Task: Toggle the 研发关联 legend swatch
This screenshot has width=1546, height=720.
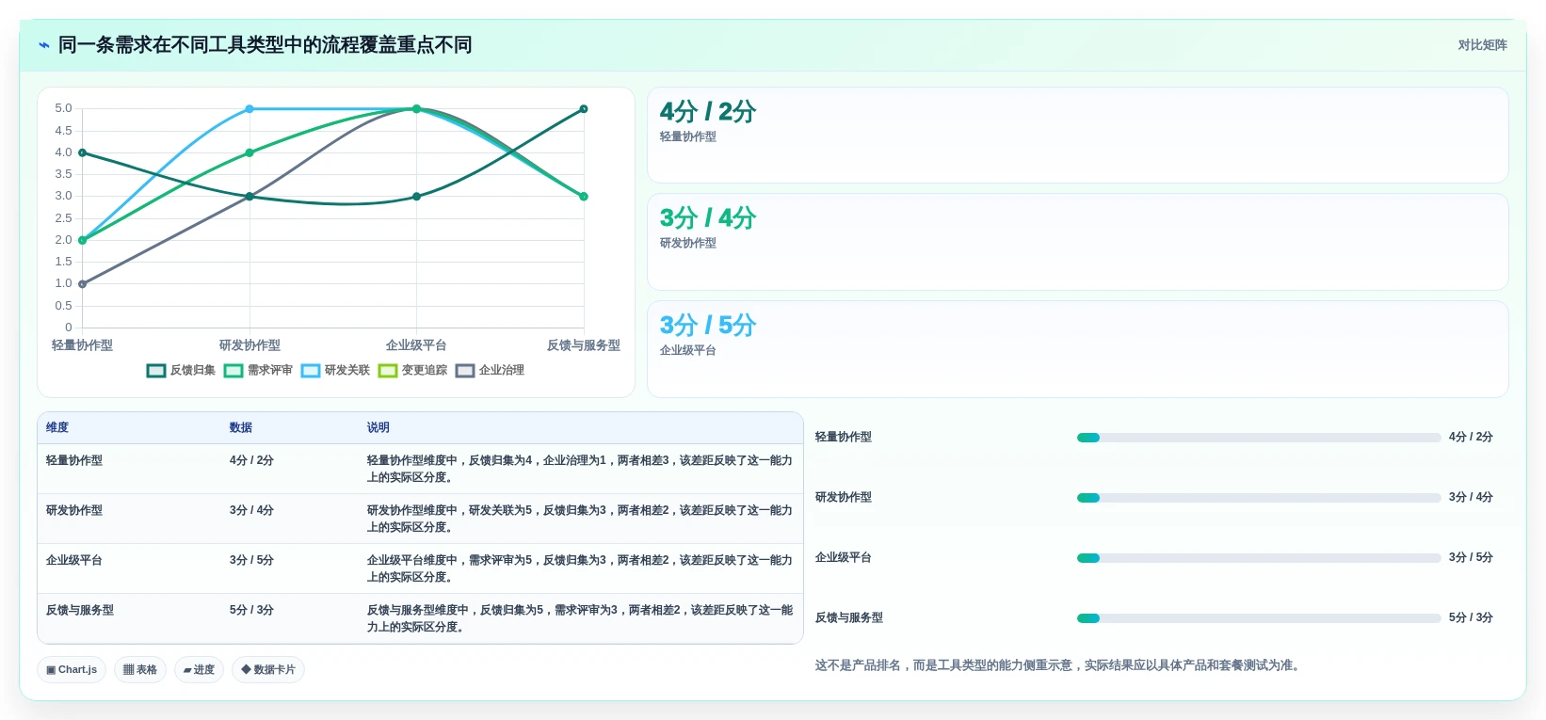Action: [311, 371]
